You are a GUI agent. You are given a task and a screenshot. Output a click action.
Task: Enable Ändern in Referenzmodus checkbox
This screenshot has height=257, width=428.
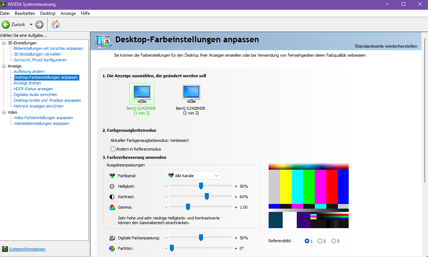113,149
